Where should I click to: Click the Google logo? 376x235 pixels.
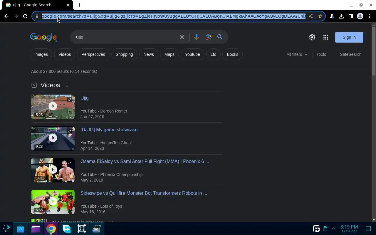point(43,37)
